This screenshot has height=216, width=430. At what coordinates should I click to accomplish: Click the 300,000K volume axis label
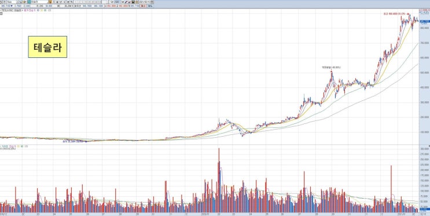(x=425, y=149)
